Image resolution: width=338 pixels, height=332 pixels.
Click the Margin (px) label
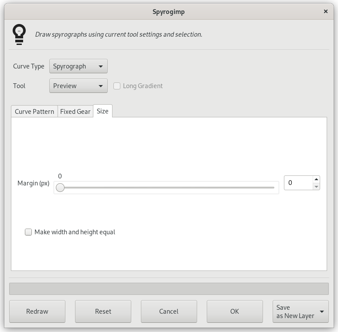tap(34, 183)
